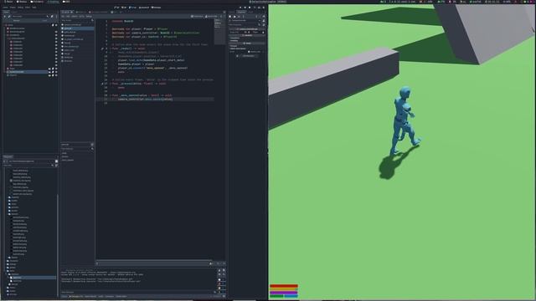The image size is (536, 301).
Task: Open the editor's top Debug menu
Action: (x=20, y=8)
